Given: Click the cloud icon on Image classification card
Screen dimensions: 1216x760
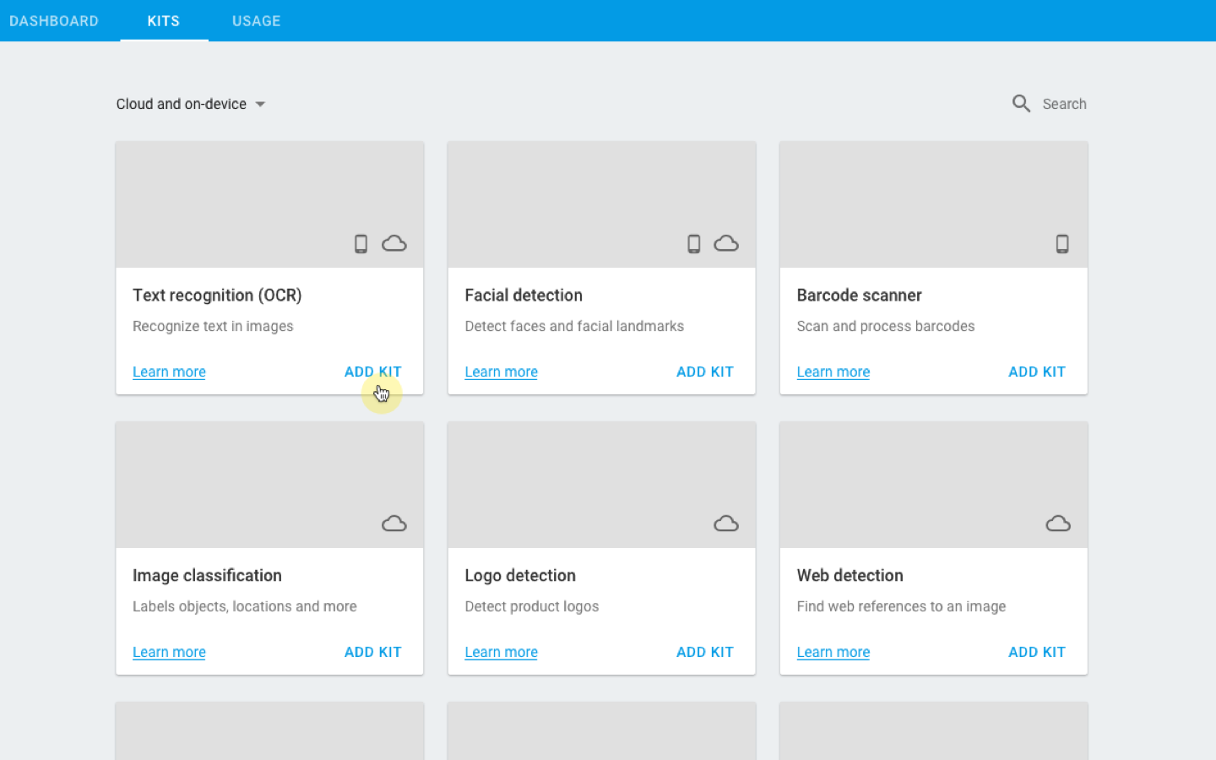Looking at the screenshot, I should (x=394, y=524).
